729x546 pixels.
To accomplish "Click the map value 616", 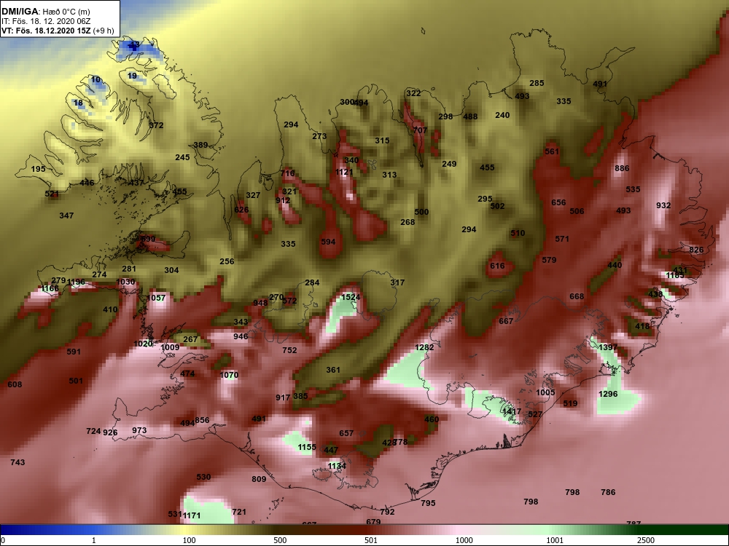I will pos(497,266).
